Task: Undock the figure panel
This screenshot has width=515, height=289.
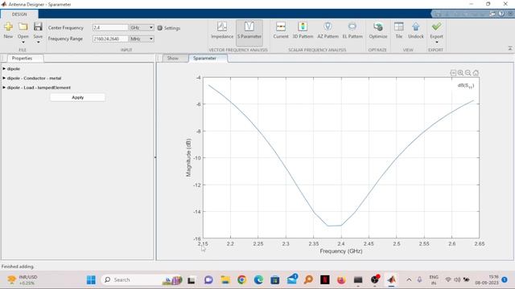Action: point(416,31)
